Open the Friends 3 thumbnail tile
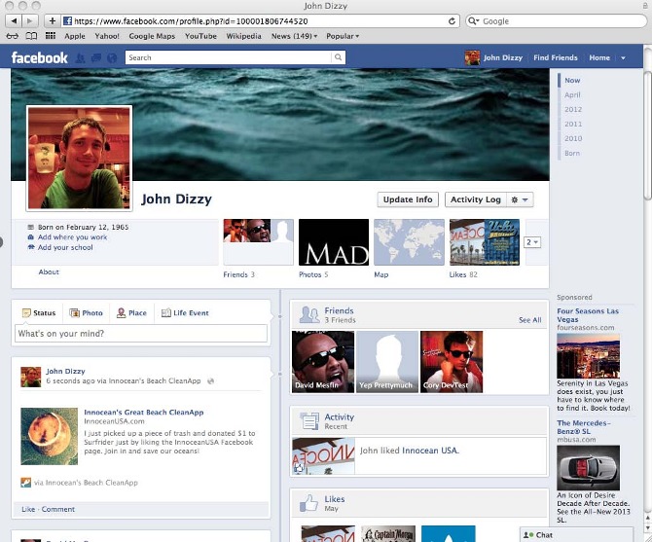The image size is (652, 542). click(x=258, y=242)
